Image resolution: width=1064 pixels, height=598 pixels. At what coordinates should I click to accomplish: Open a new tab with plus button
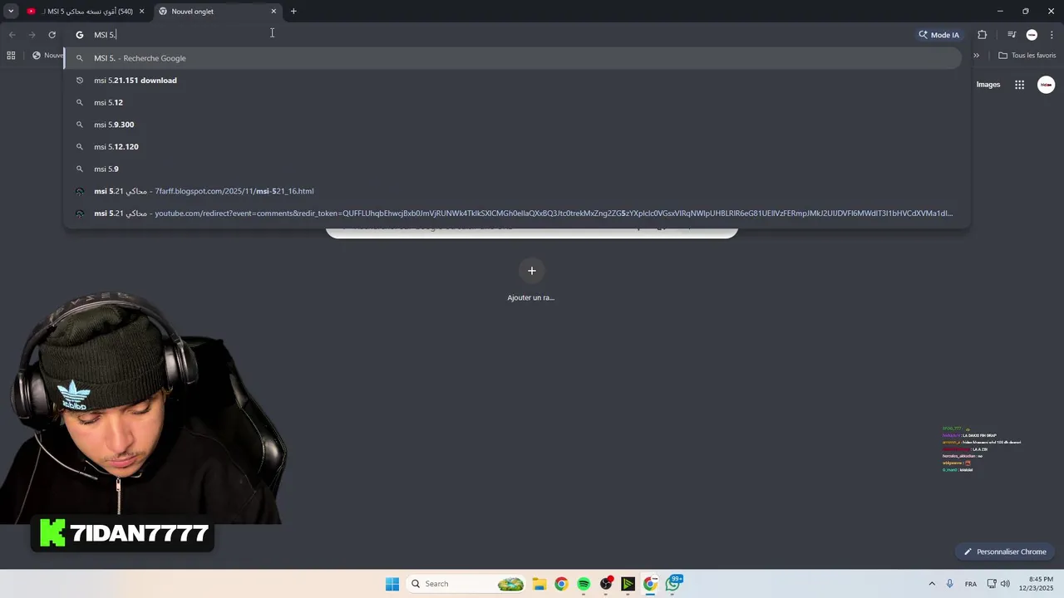pos(293,11)
